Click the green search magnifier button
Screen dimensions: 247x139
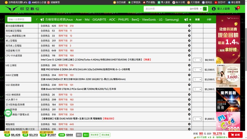coord(205,9)
